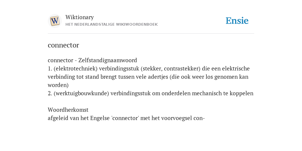The width and height of the screenshot is (302, 151).
Task: Click the word 'adertjes' in definition one
Action: click(158, 77)
